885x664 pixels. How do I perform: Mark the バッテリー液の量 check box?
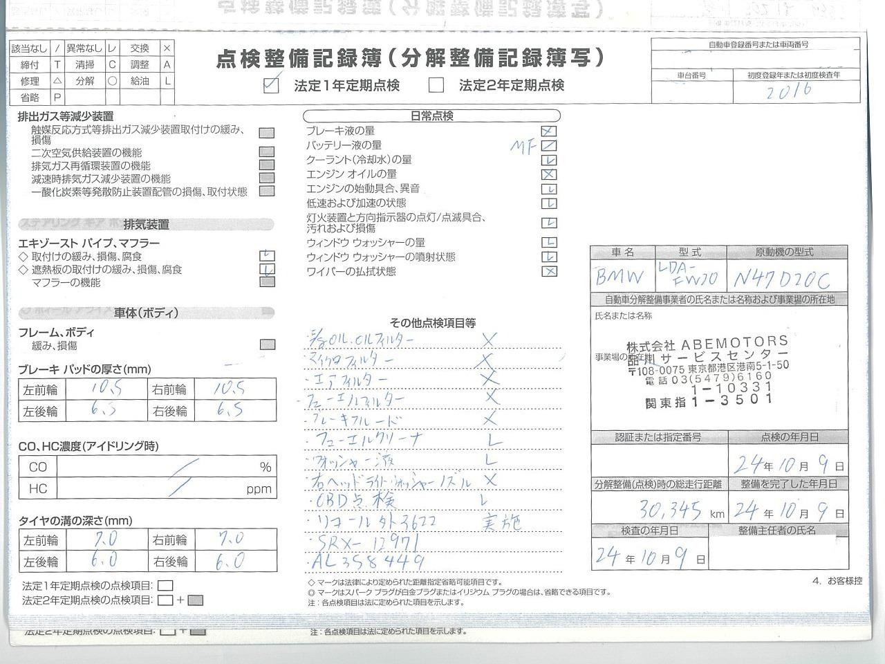coord(549,146)
